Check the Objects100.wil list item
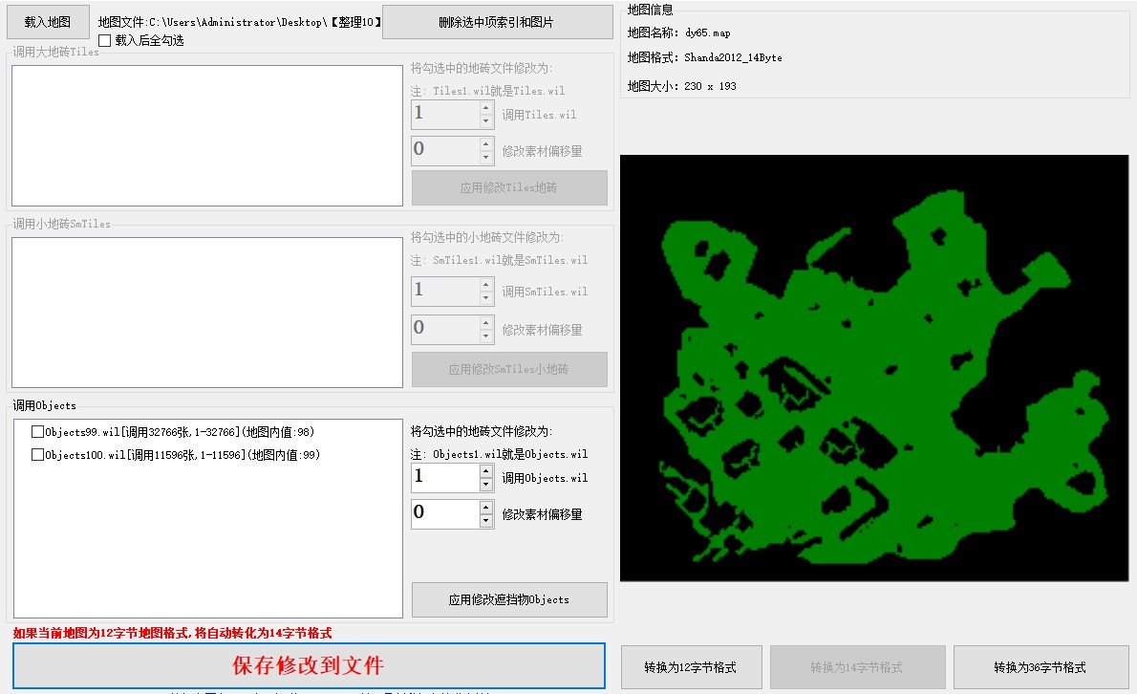 pos(38,455)
